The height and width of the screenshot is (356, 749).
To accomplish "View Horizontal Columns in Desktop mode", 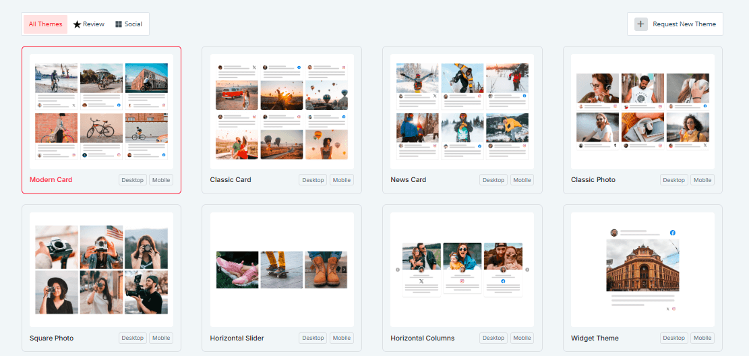I will (493, 338).
